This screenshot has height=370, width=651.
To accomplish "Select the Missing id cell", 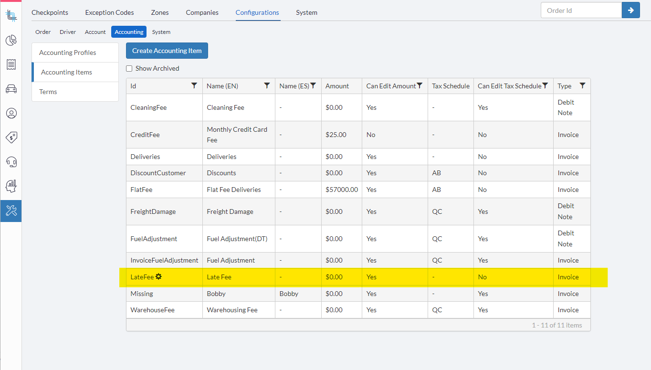I will tap(165, 294).
